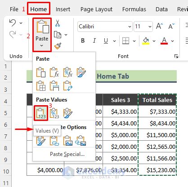Choose Formulas and Number Formatting paste icon

pos(68,72)
